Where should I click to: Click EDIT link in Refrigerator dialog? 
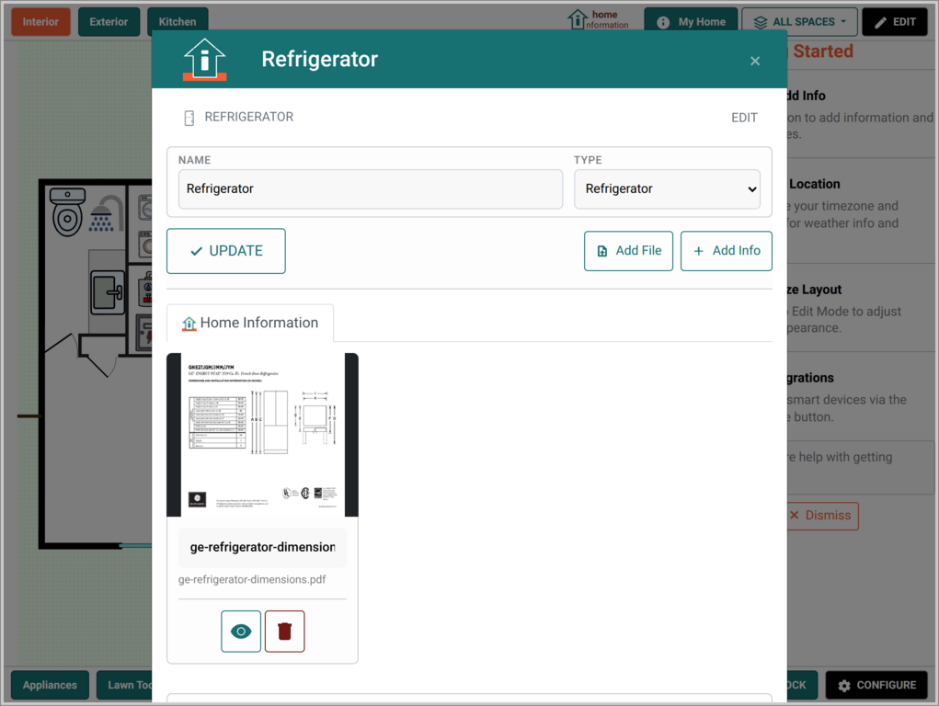pos(744,118)
